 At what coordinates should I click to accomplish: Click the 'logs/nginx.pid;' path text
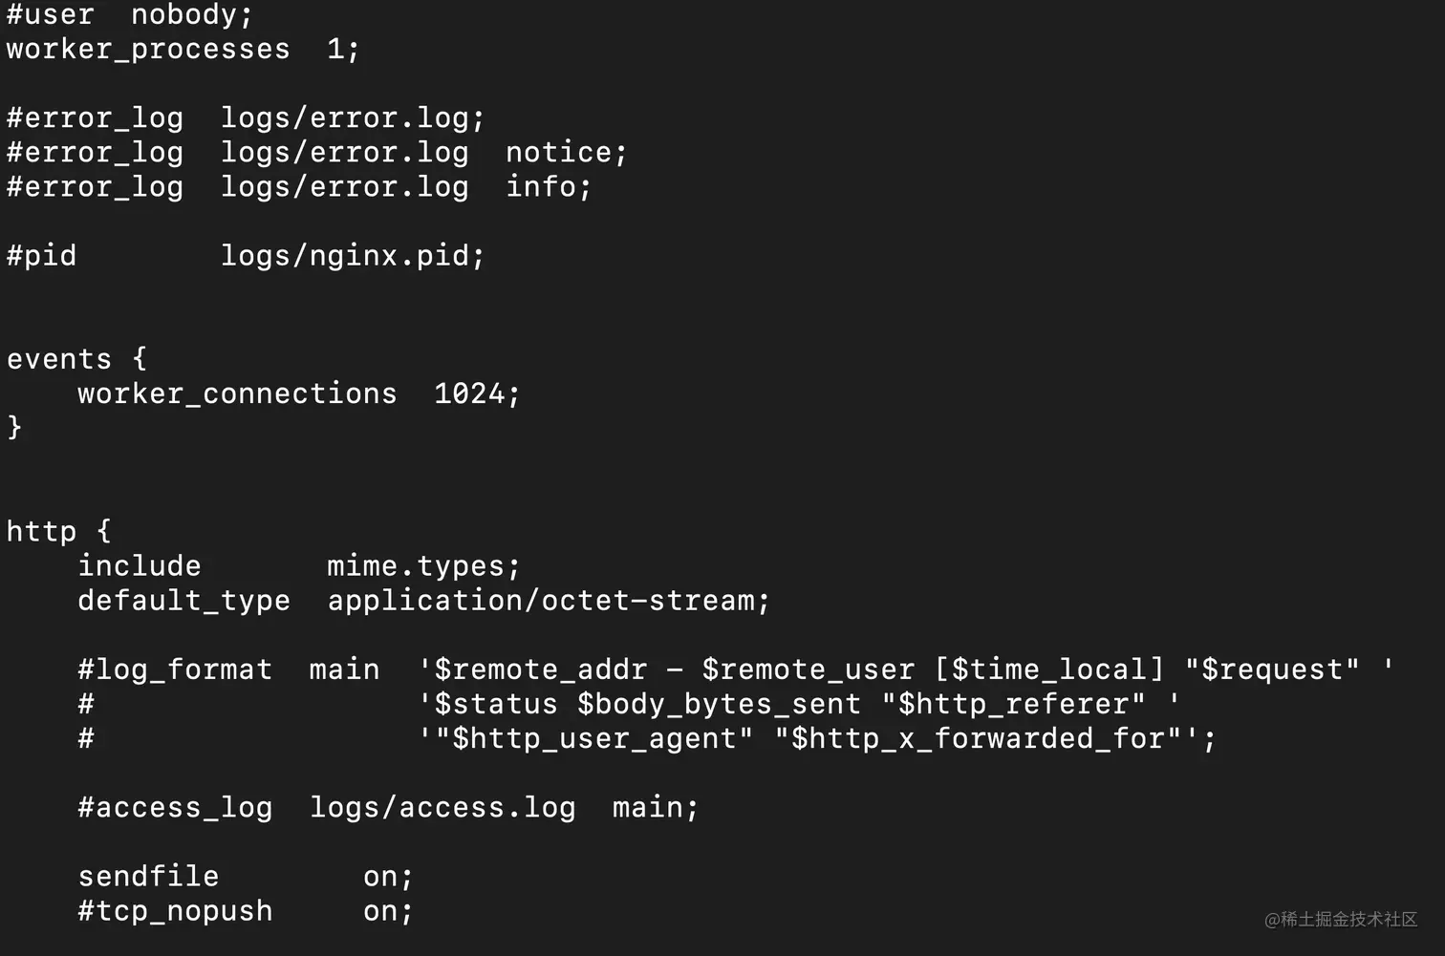click(x=353, y=255)
